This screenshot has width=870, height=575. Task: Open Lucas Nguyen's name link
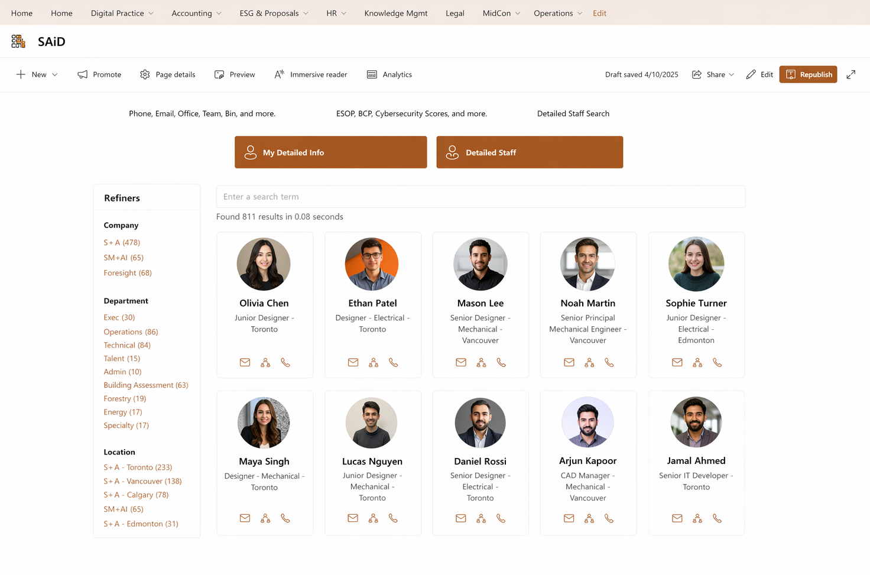click(372, 462)
